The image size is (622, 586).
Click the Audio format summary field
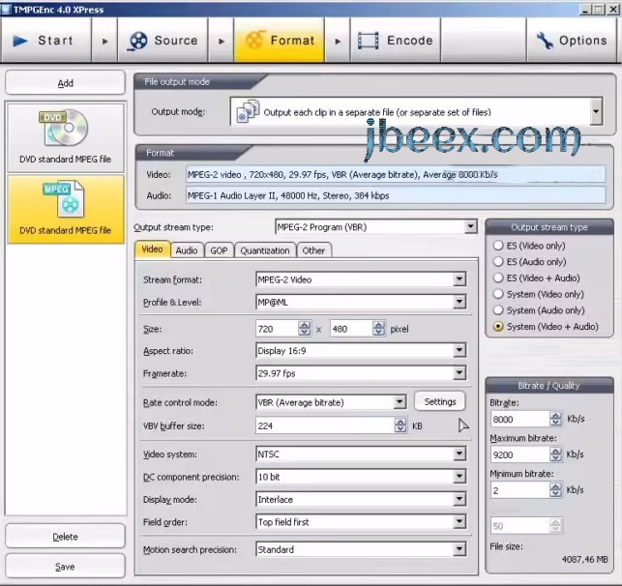pos(396,195)
